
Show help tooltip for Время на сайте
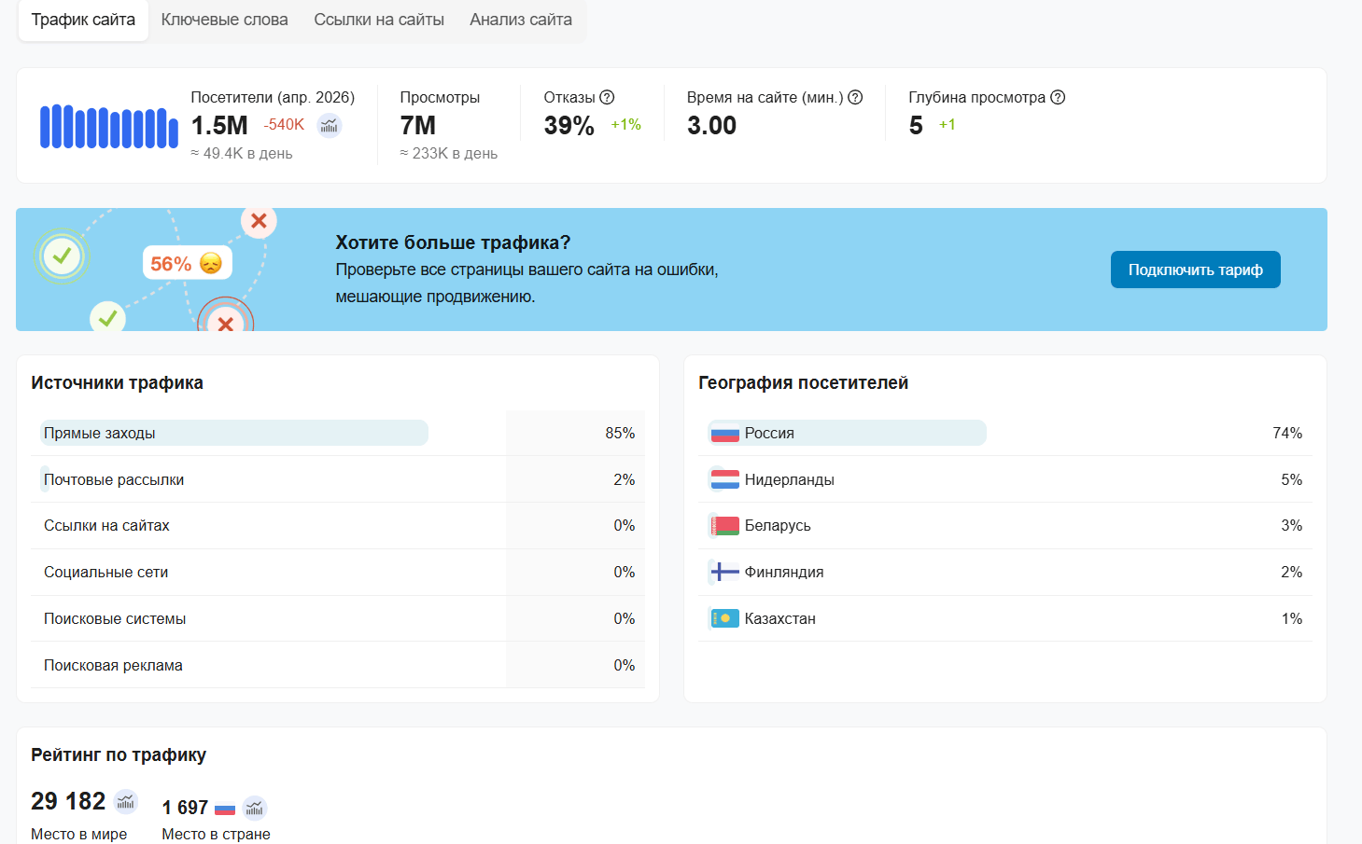[x=855, y=97]
